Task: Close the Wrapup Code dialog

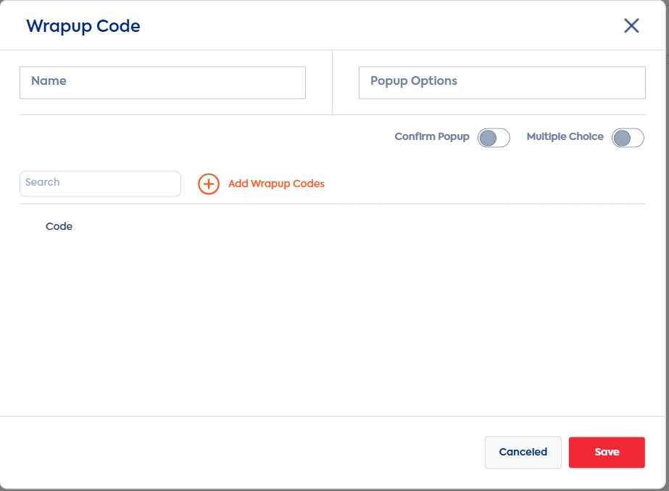Action: (x=631, y=25)
